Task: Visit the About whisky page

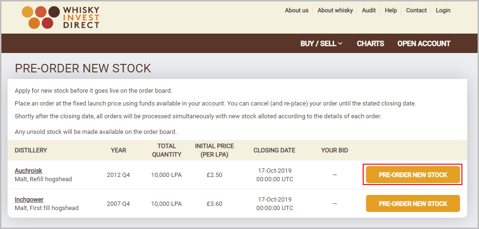Action: coord(335,10)
